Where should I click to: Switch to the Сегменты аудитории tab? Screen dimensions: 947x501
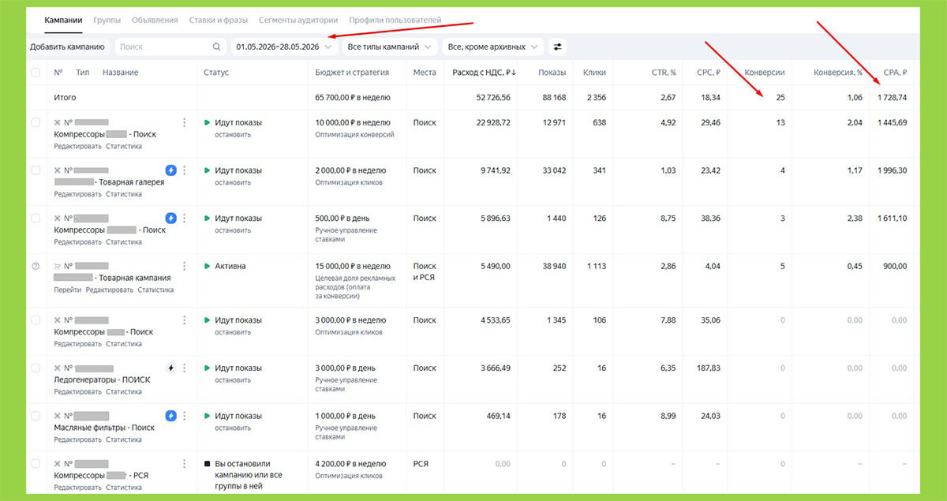tap(298, 20)
